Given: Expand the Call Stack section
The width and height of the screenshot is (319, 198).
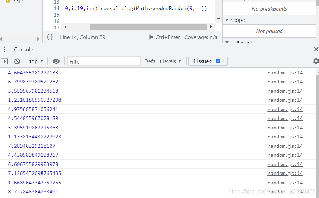Looking at the screenshot, I should click(227, 42).
